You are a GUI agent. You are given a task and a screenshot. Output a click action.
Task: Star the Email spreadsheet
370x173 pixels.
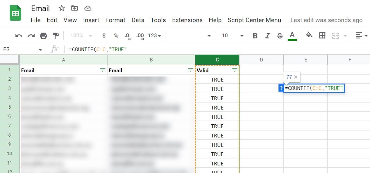62,8
